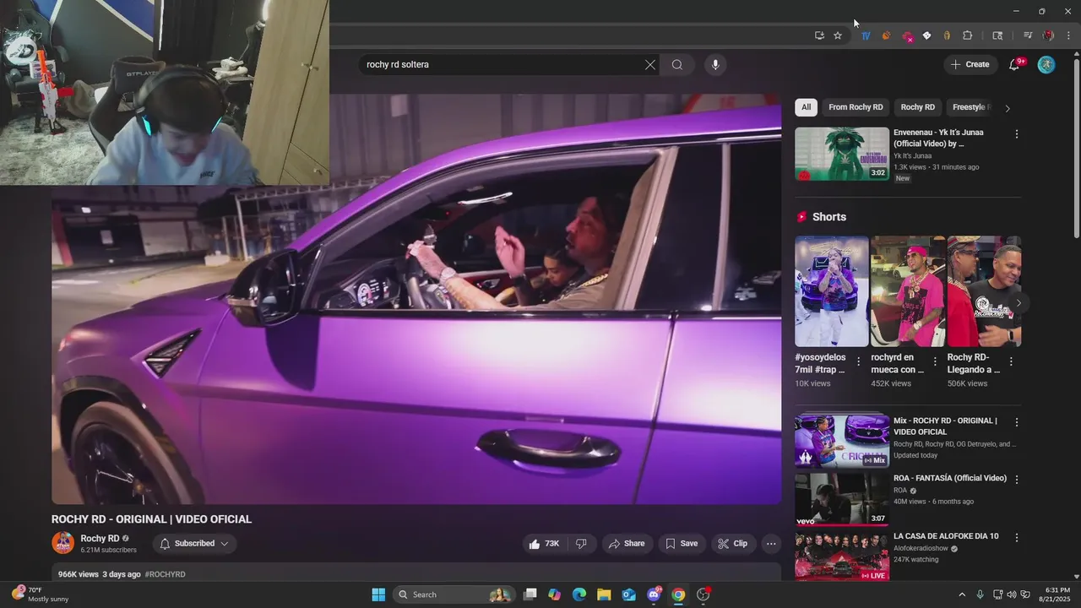Select the All filter chip

(806, 107)
